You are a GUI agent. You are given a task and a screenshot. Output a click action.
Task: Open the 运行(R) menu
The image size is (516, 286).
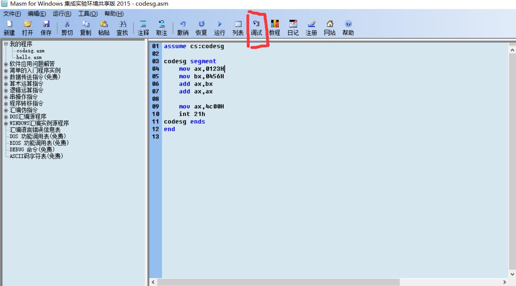[x=62, y=14]
